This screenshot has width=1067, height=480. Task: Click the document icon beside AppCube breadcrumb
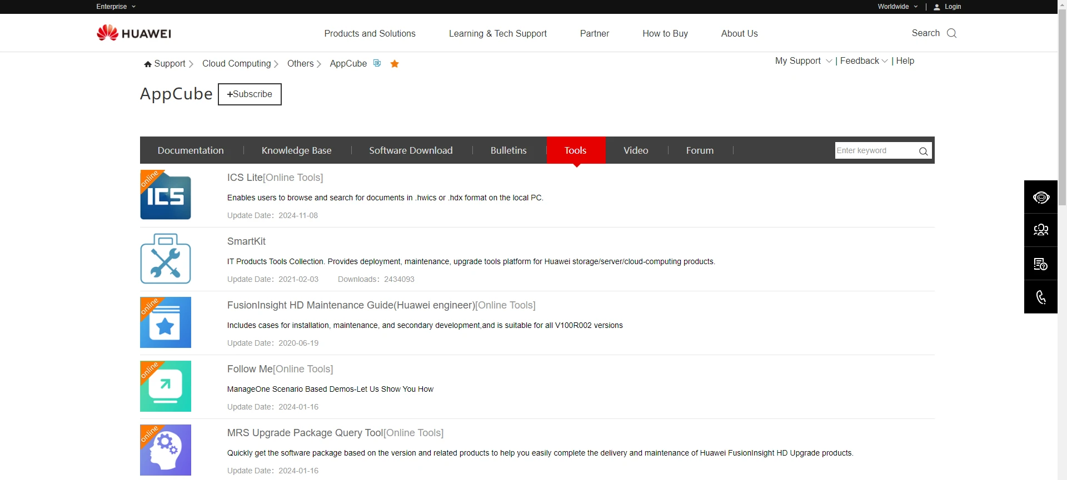click(377, 63)
